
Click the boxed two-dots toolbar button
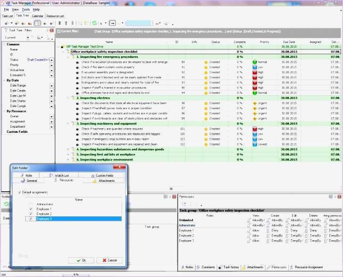[113, 23]
